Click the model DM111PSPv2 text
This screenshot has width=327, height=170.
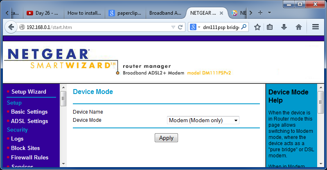tap(209, 73)
